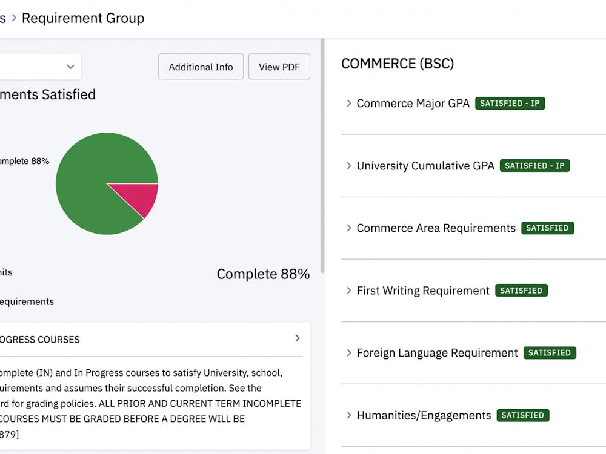Click the chevron beside Foreign Language Requirement
The height and width of the screenshot is (454, 606).
tap(348, 353)
